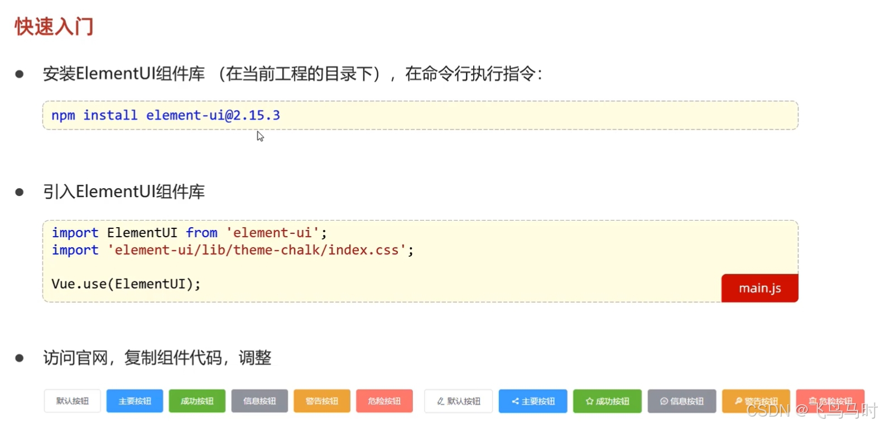Image resolution: width=880 pixels, height=426 pixels.
Task: Click the plain orange 警告按钮 button without an icon
Action: coord(322,401)
